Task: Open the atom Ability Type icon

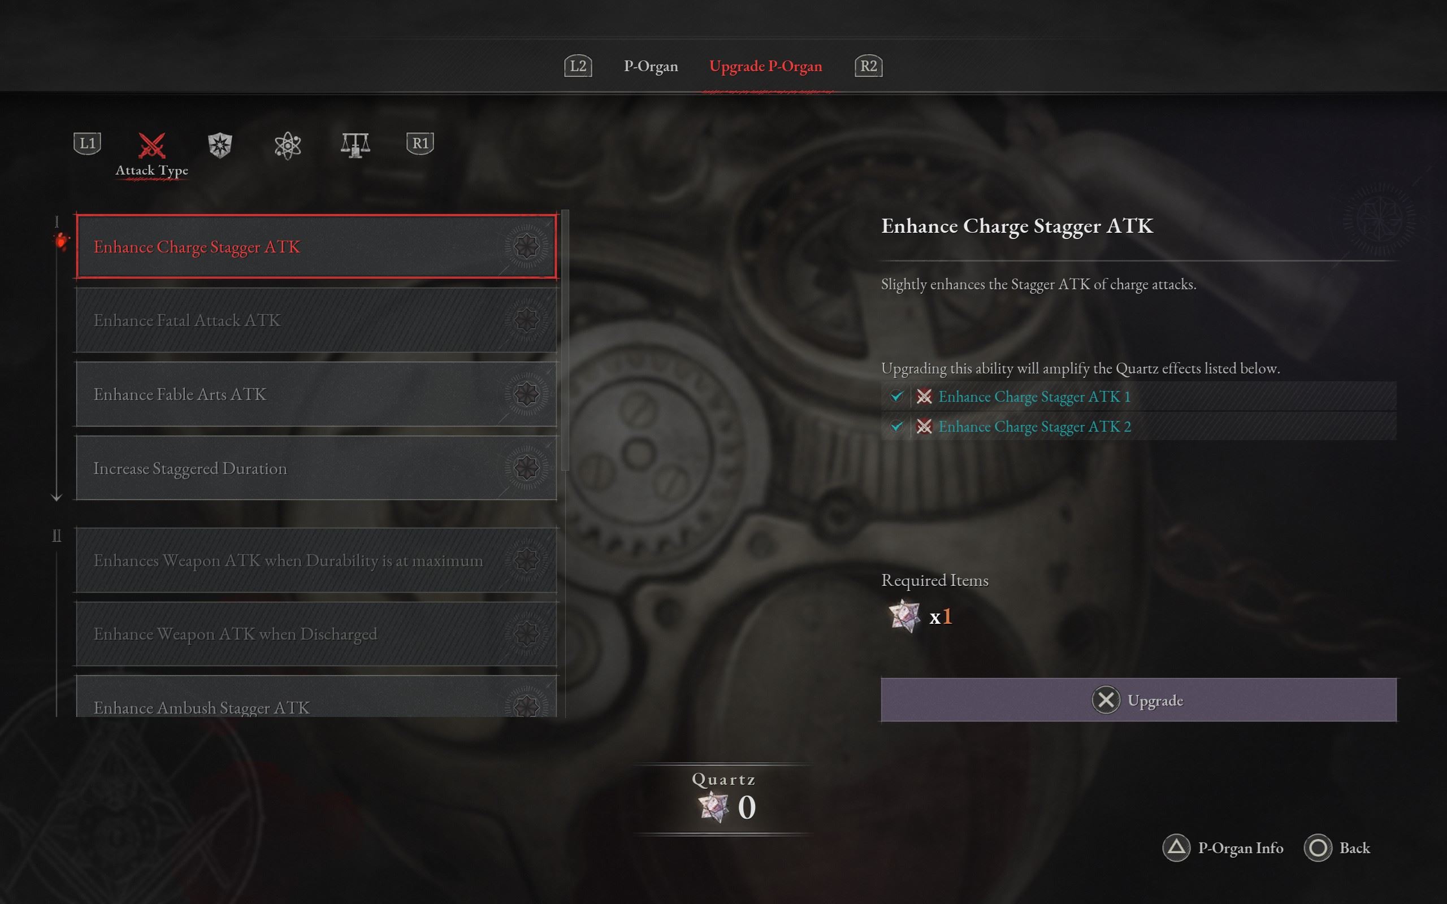Action: tap(288, 145)
